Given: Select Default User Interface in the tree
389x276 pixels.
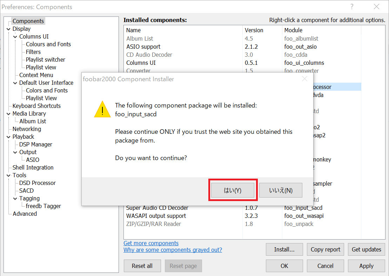Looking at the screenshot, I should 46,83.
